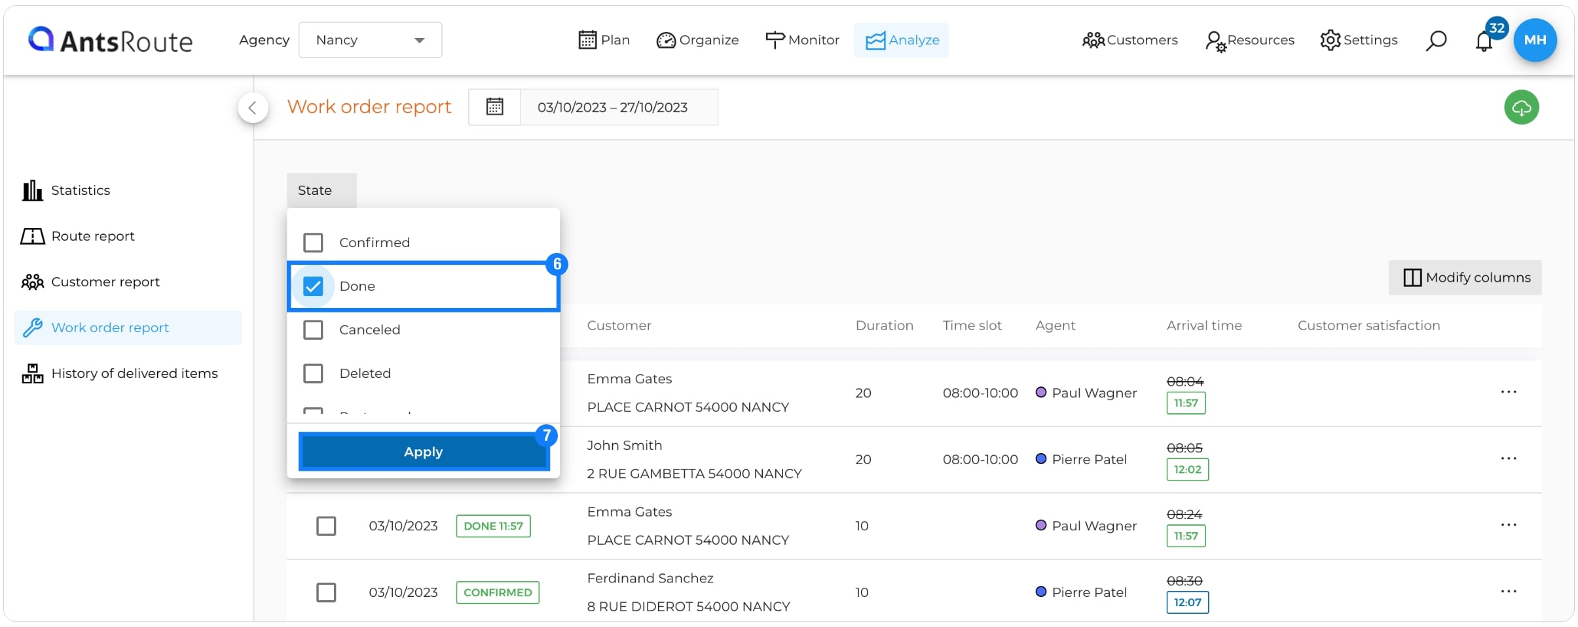The height and width of the screenshot is (627, 1578).
Task: Click the Time slot column header
Action: [972, 326]
